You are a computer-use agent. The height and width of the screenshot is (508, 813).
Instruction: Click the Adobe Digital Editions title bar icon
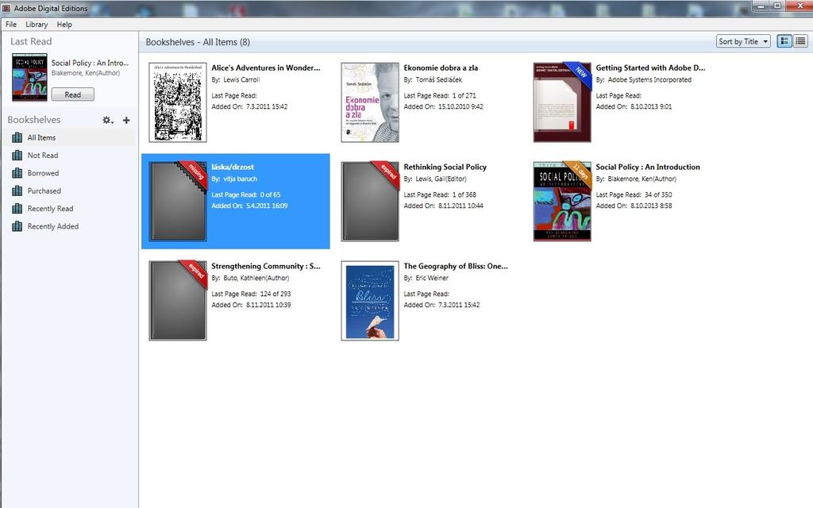6,8
